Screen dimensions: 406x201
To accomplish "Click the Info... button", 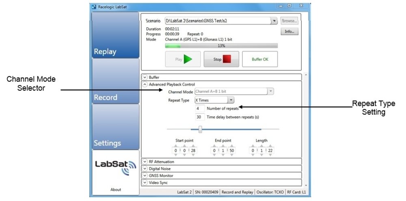I will click(289, 32).
